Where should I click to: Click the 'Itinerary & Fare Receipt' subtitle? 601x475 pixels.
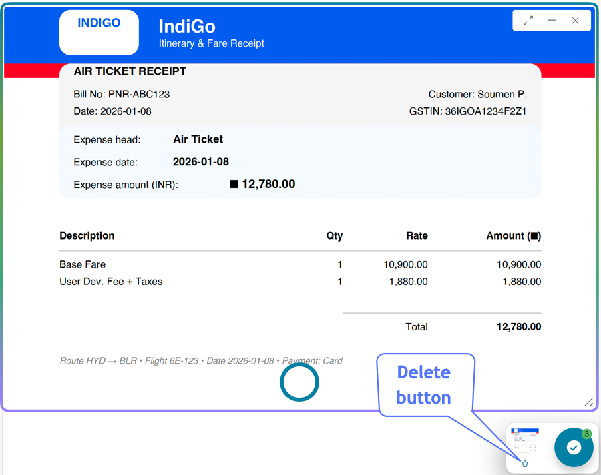click(x=212, y=43)
